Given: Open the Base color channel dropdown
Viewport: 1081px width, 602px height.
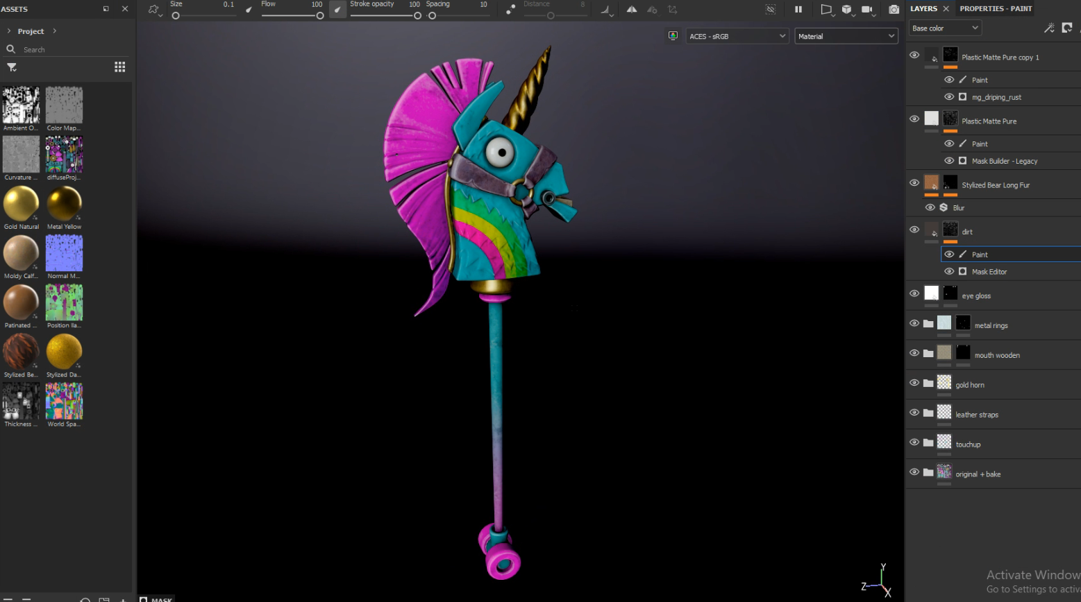Looking at the screenshot, I should pyautogui.click(x=944, y=27).
